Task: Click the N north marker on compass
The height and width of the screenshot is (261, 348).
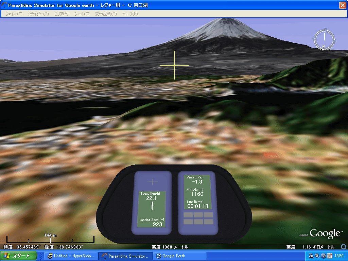Action: (x=324, y=47)
